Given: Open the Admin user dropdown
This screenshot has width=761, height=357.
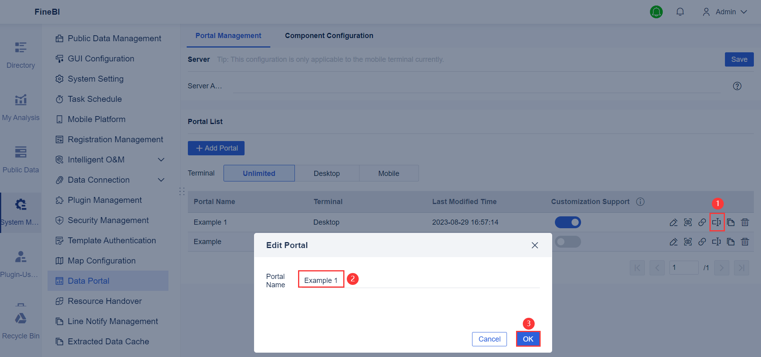Looking at the screenshot, I should click(x=725, y=12).
